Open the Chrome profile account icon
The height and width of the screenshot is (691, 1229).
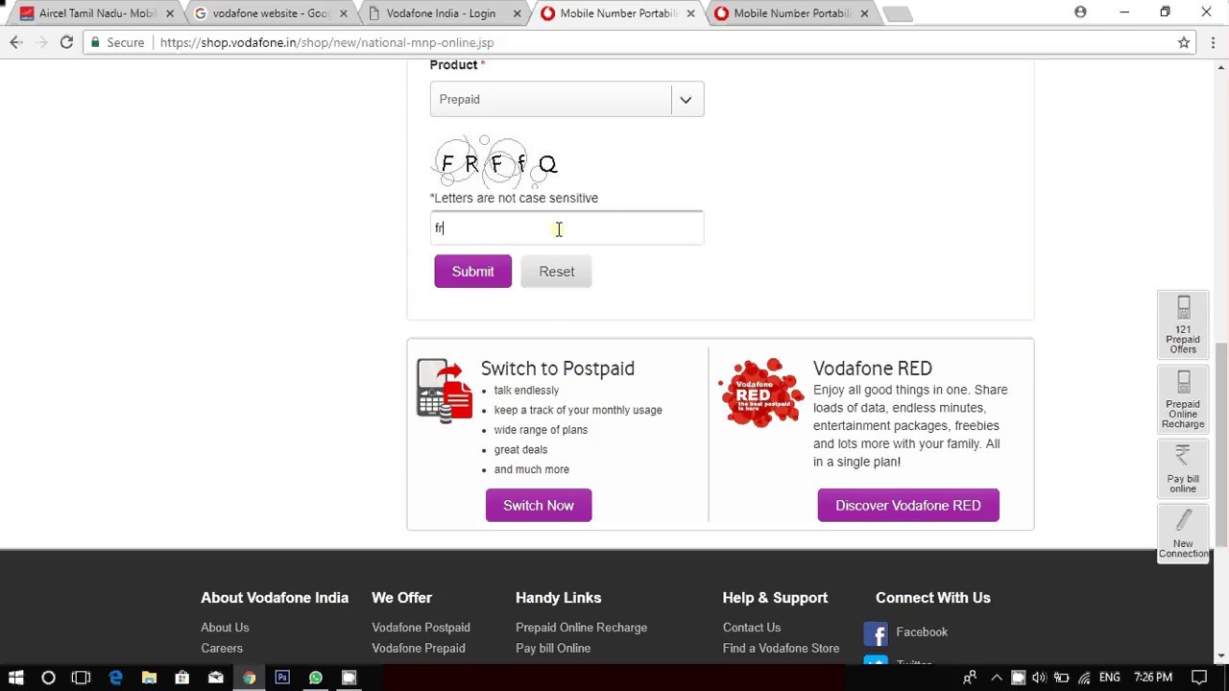[x=1080, y=12]
